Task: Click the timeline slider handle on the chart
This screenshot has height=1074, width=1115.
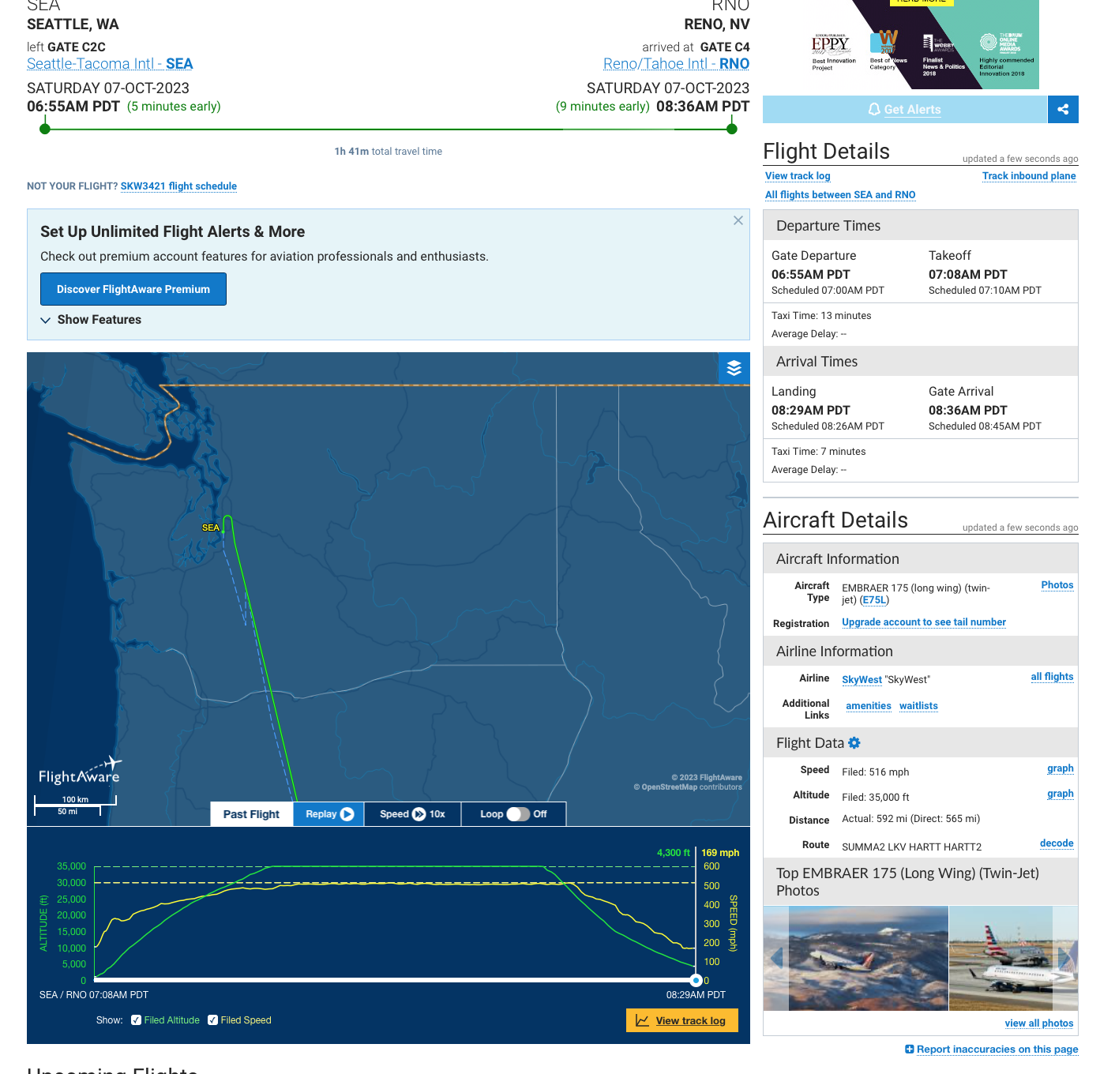Action: pos(696,980)
